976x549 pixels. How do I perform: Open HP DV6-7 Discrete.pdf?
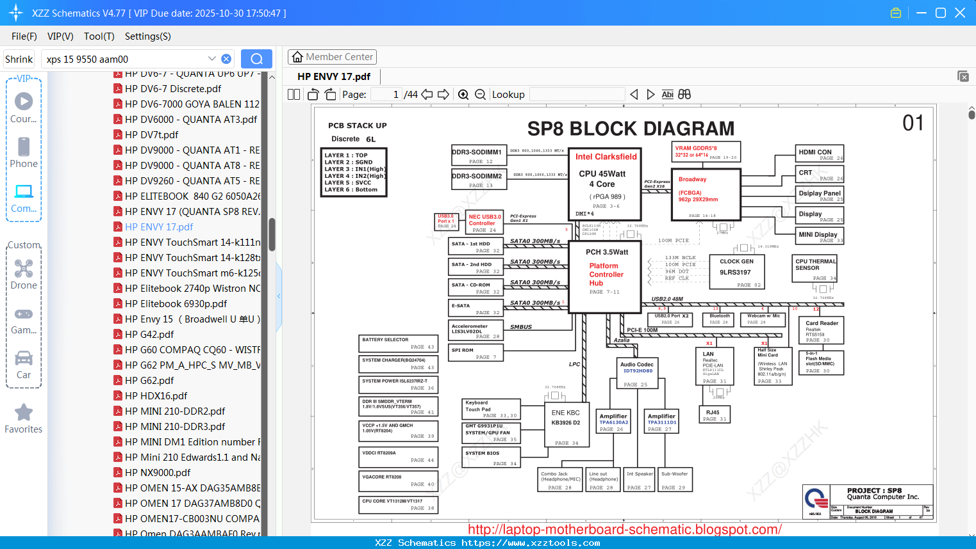(173, 89)
